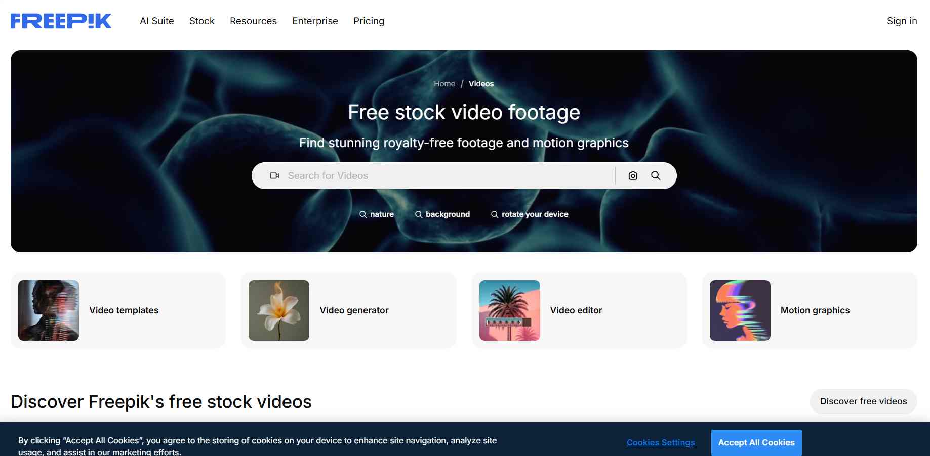Click the magnifying glass search icon
Screen dimensions: 930x456
pos(656,176)
